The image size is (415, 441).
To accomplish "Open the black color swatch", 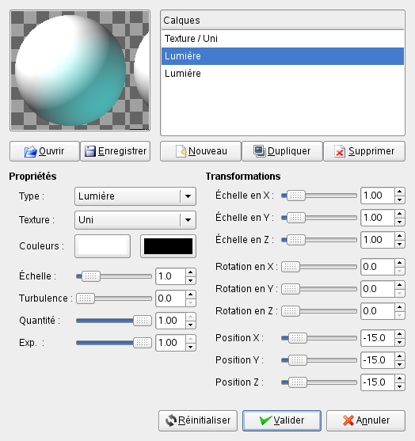I will [168, 246].
